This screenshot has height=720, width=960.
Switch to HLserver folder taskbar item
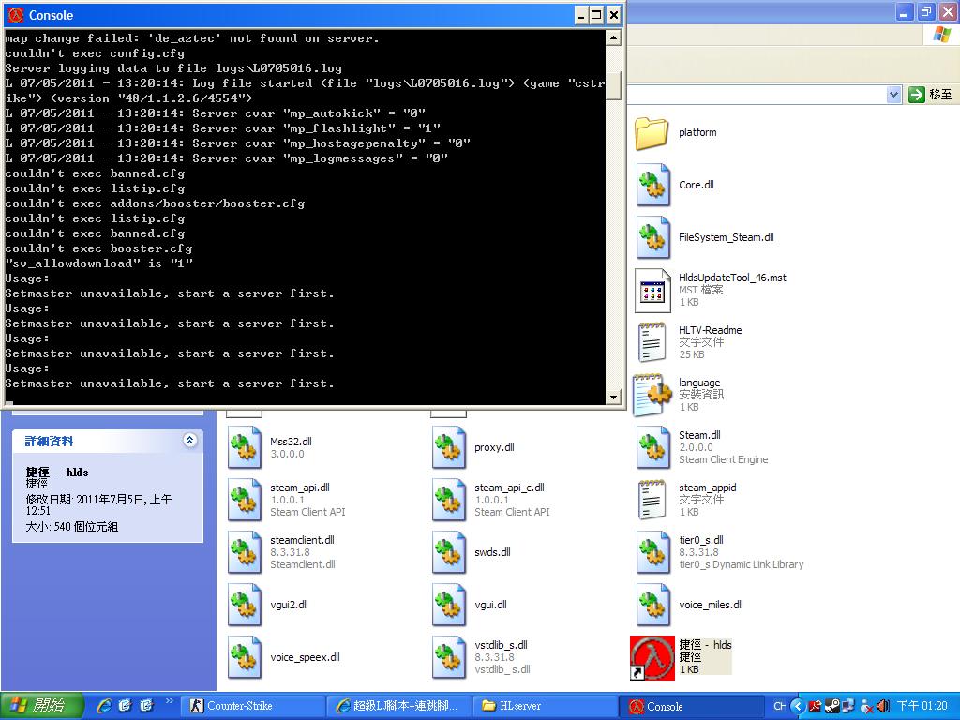point(547,706)
